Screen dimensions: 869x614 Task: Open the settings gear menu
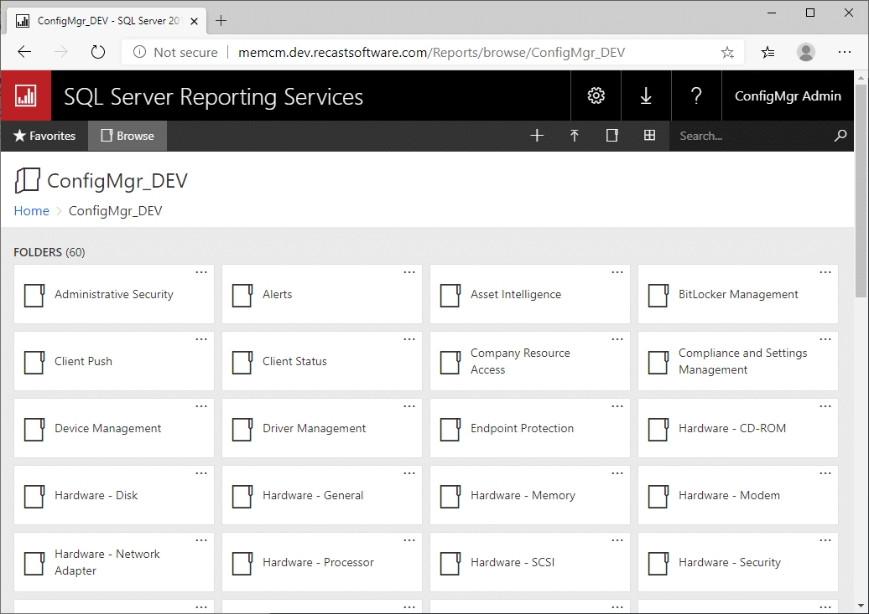(x=596, y=95)
